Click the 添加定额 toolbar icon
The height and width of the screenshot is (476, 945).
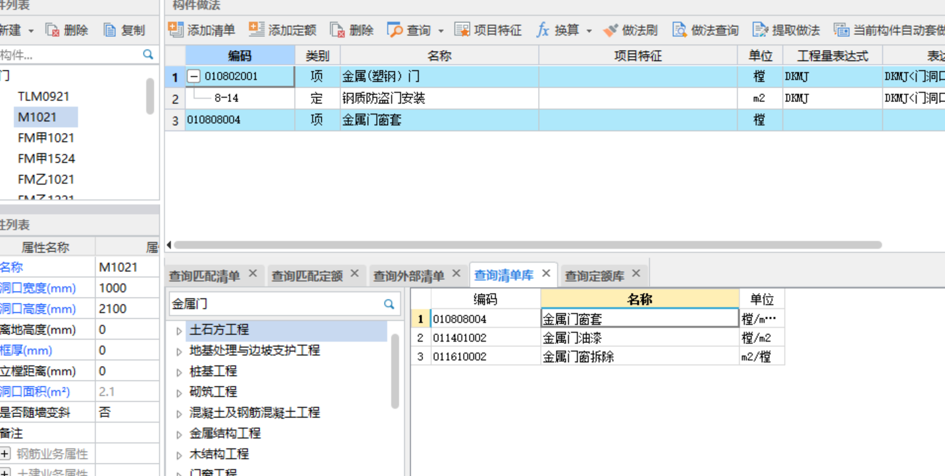256,30
